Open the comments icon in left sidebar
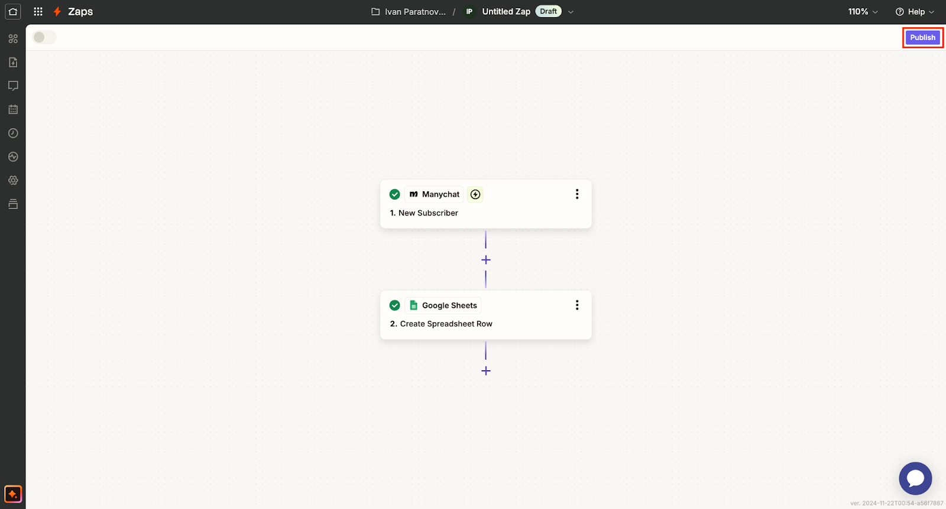This screenshot has height=509, width=946. click(x=13, y=86)
